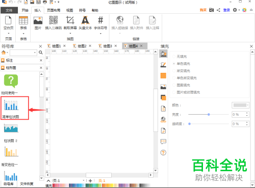Insert a table (表格)
This screenshot has height=188, width=255.
[23, 22]
